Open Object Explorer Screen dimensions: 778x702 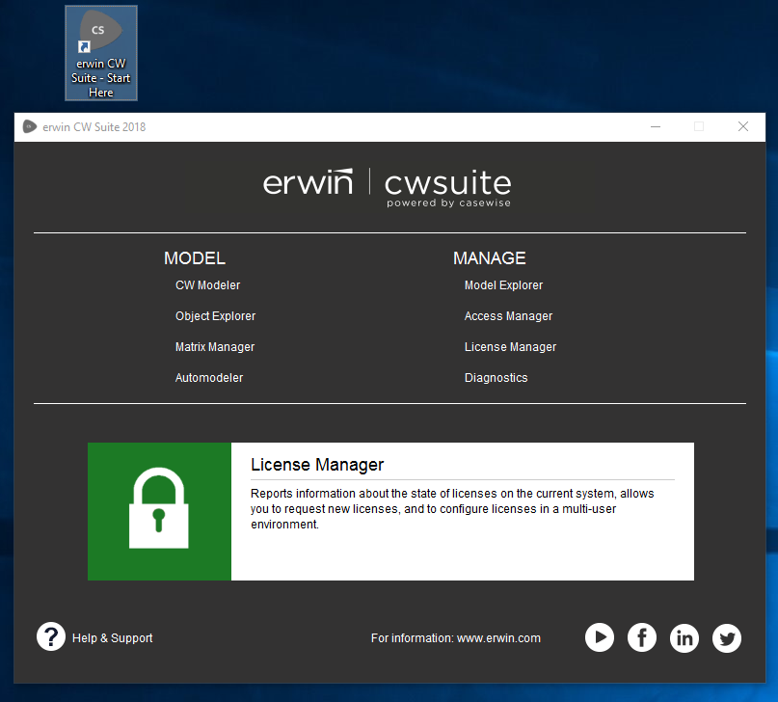click(215, 316)
